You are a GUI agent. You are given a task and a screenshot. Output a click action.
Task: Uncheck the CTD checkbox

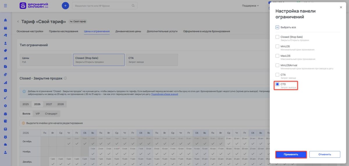(x=277, y=84)
